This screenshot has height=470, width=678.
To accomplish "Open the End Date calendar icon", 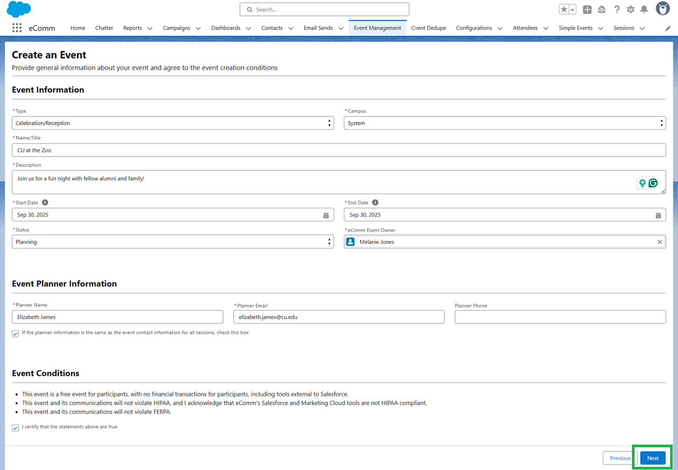I will pos(658,215).
